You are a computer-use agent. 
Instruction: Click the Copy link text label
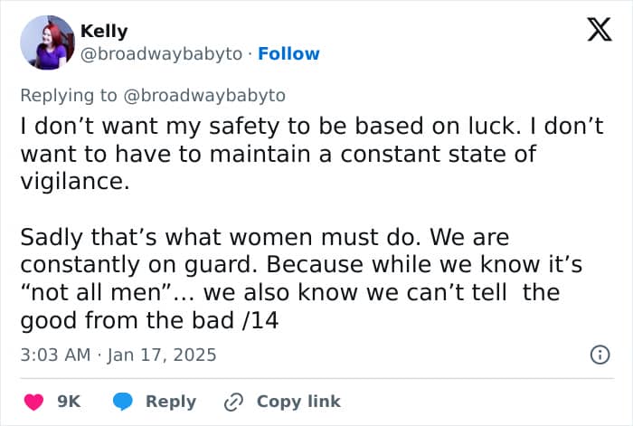pyautogui.click(x=298, y=402)
